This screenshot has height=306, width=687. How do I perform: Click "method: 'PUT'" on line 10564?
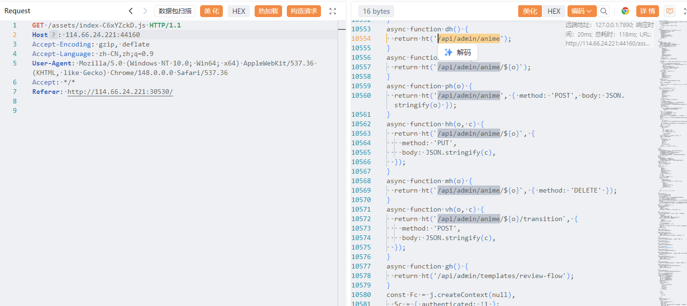(x=430, y=143)
